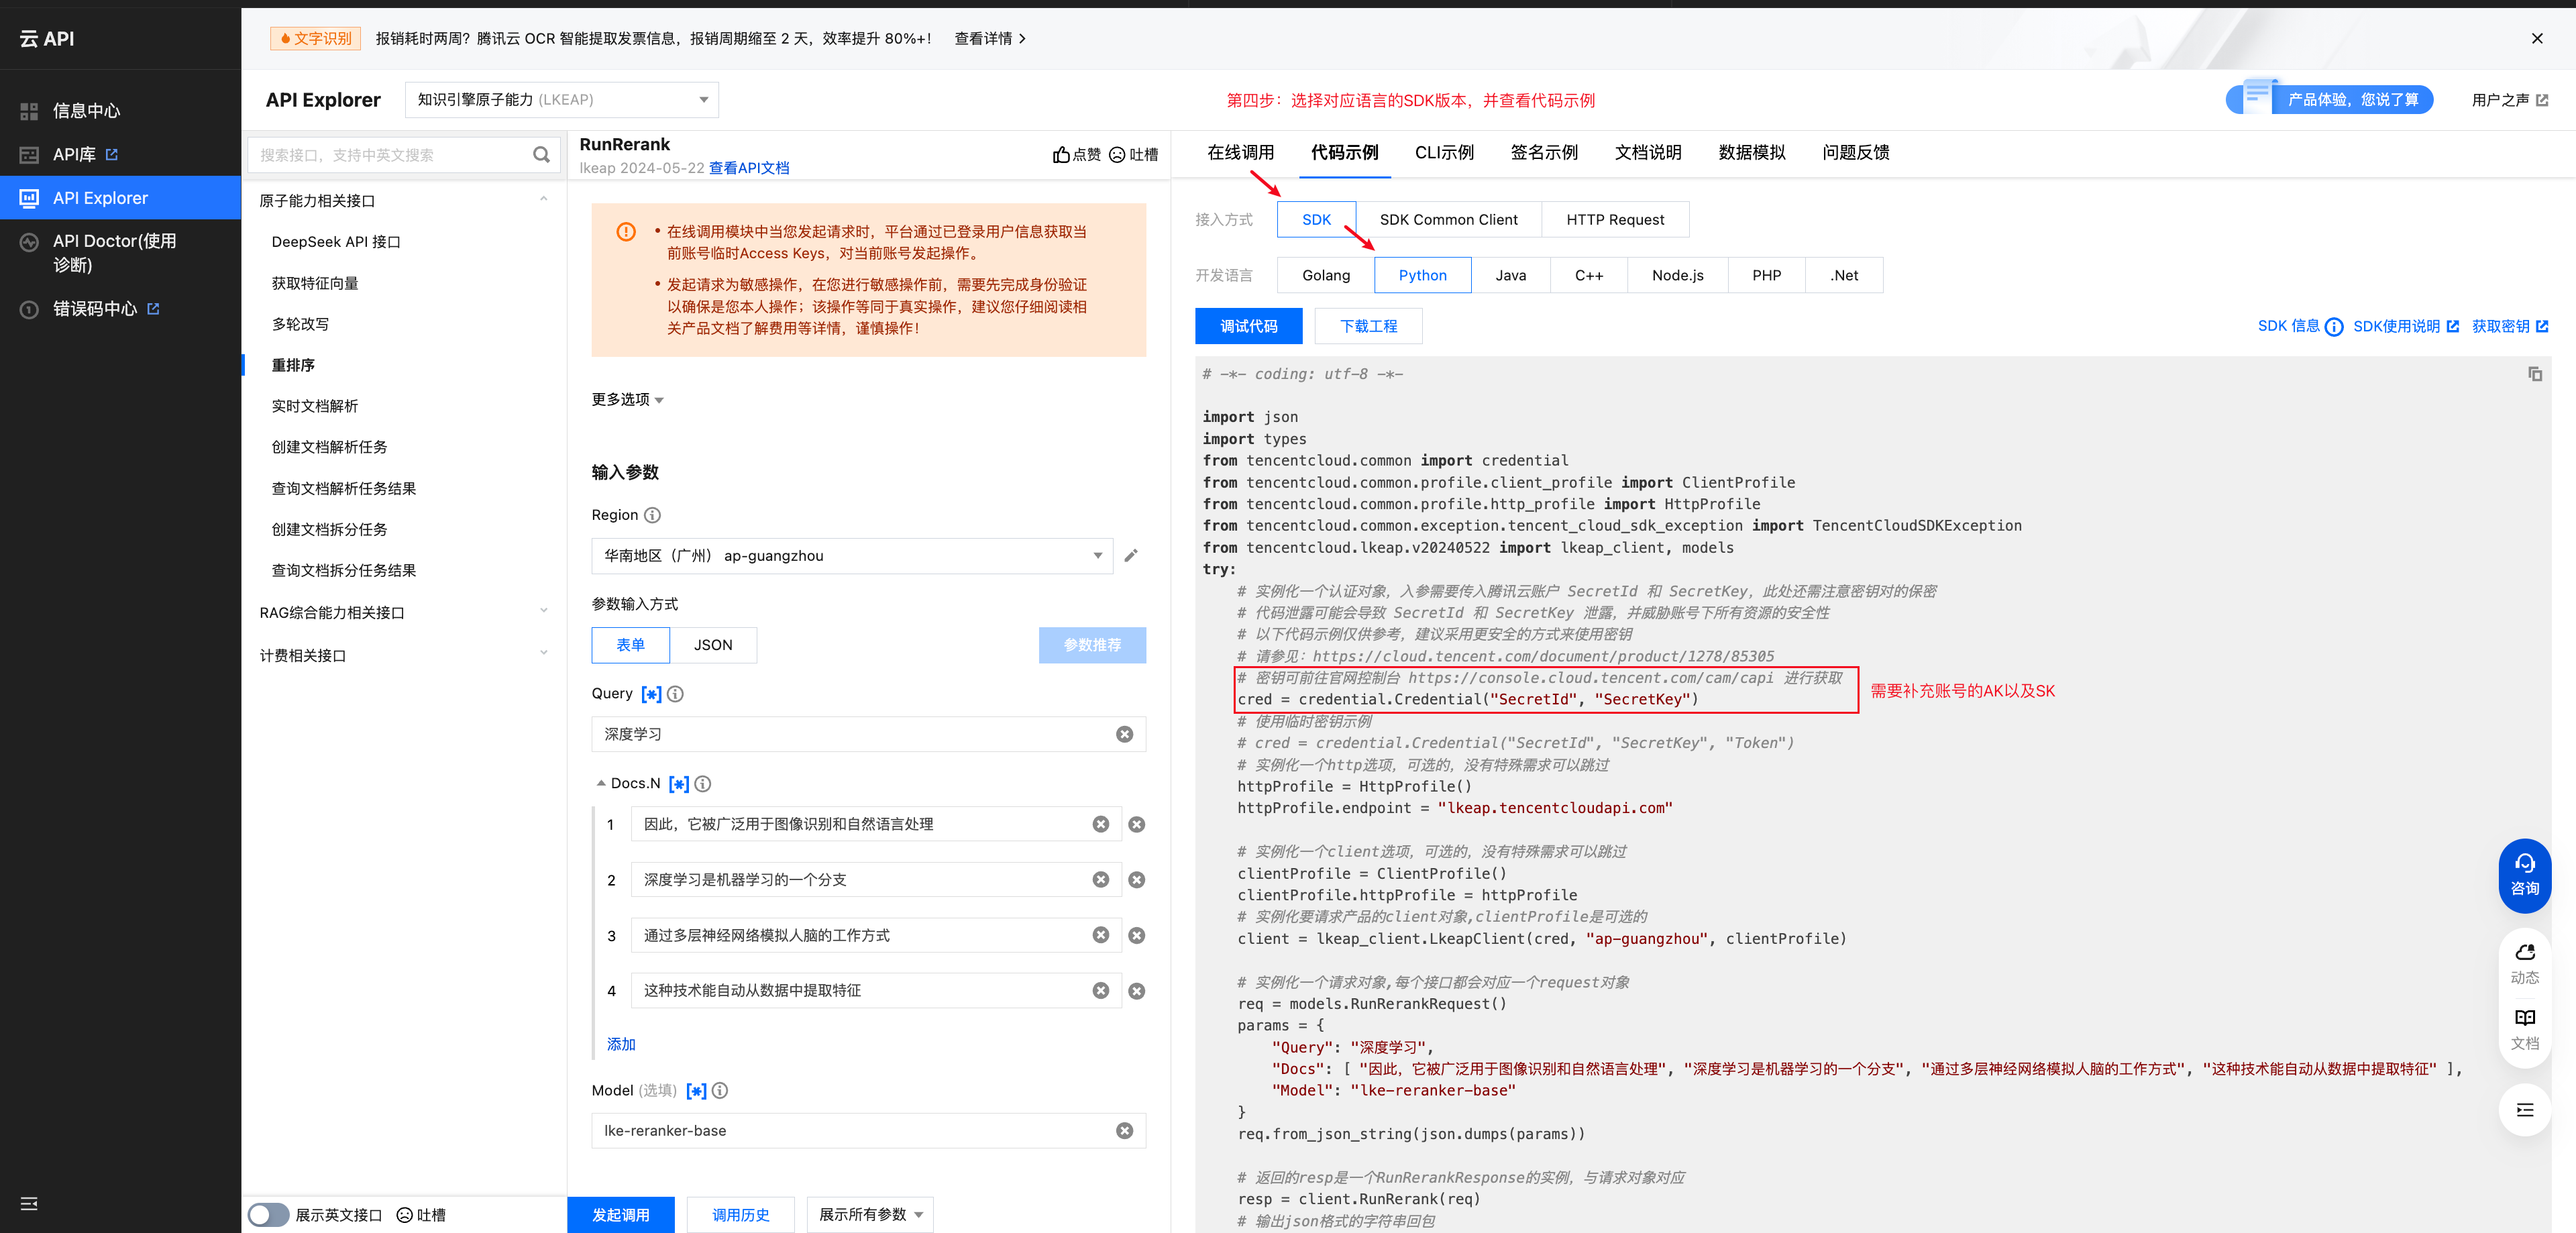Clear the Query field 深度学习

(1124, 734)
